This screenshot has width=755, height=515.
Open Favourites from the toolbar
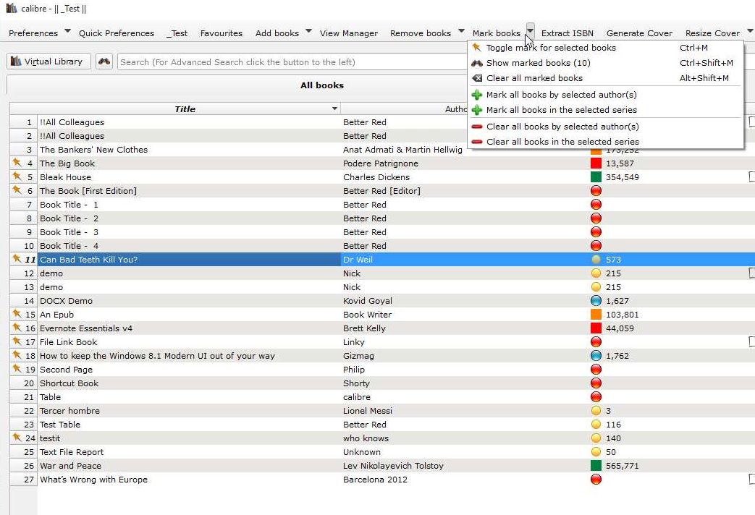(221, 33)
